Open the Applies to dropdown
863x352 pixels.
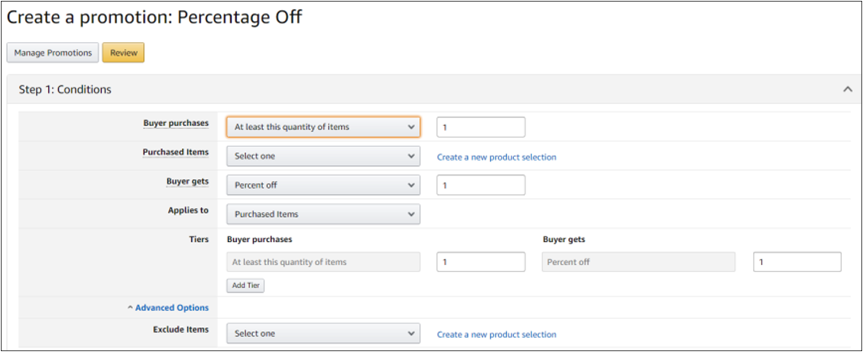323,214
